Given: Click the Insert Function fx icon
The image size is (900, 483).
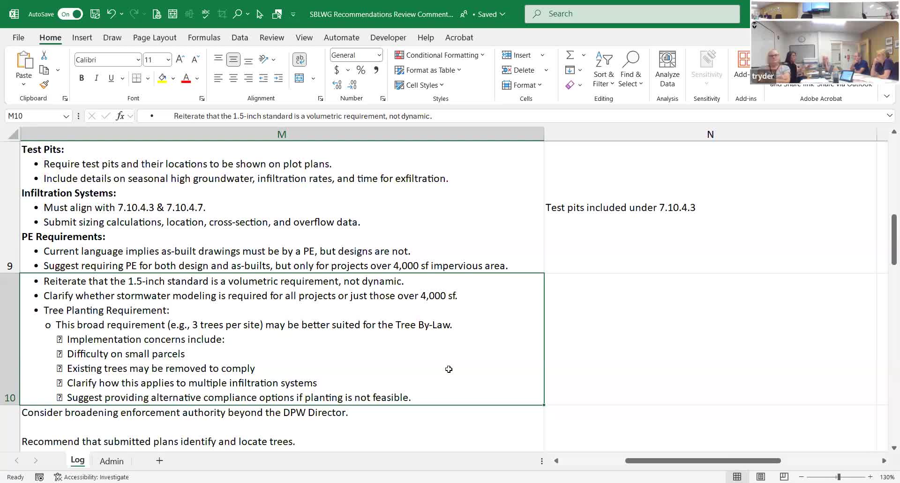Looking at the screenshot, I should pyautogui.click(x=120, y=116).
